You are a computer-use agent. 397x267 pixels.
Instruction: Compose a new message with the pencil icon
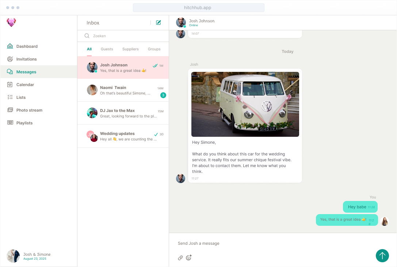coord(158,22)
